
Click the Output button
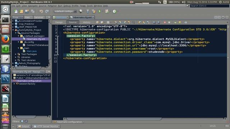[x=24, y=126]
